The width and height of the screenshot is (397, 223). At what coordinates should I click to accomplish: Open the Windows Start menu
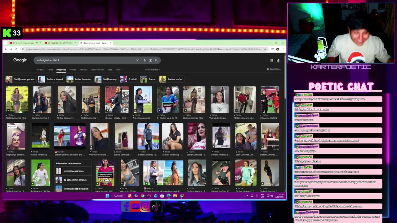(107, 196)
